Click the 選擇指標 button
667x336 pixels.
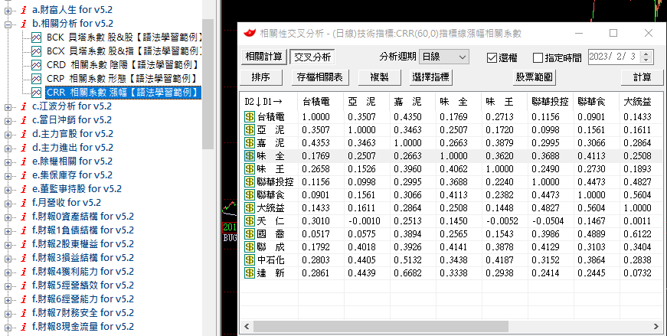point(430,77)
